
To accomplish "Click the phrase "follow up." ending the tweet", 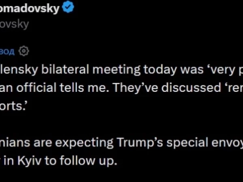I will [x=88, y=161].
